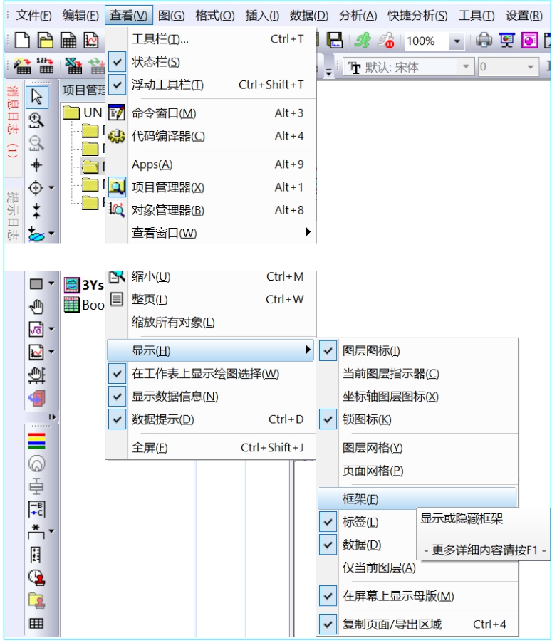Viewport: 557px width, 643px height.
Task: Toggle 标签(L) in the submenu
Action: coord(328,522)
